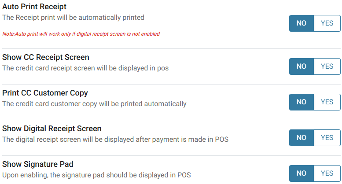Set Auto Print Receipt to YES
Image resolution: width=342 pixels, height=184 pixels.
327,23
